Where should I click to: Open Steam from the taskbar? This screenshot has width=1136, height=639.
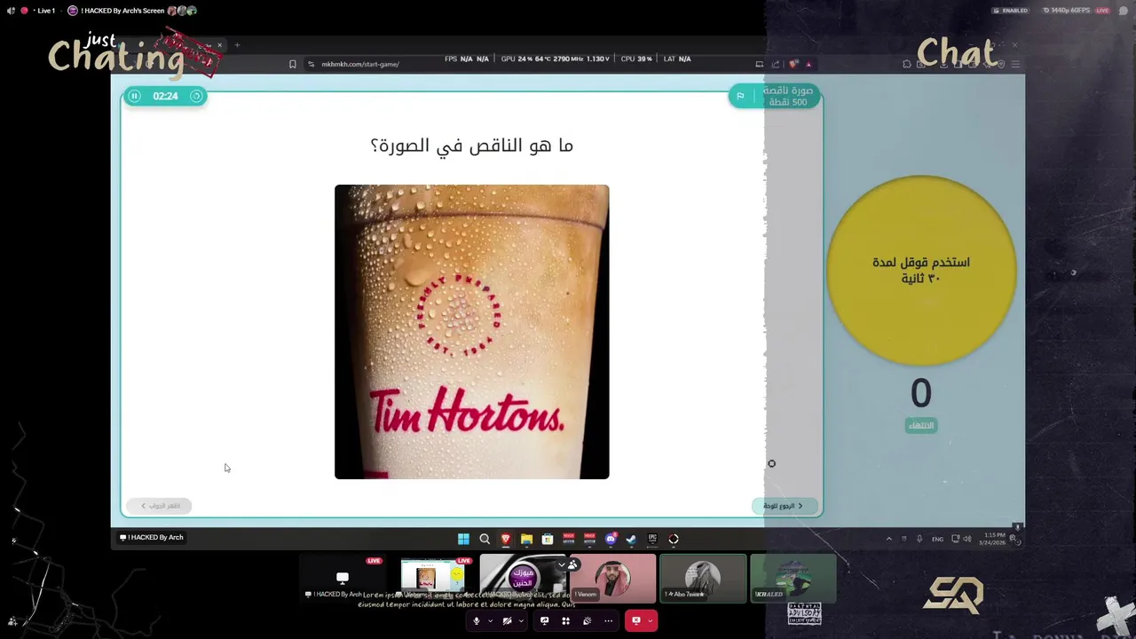[x=631, y=539]
